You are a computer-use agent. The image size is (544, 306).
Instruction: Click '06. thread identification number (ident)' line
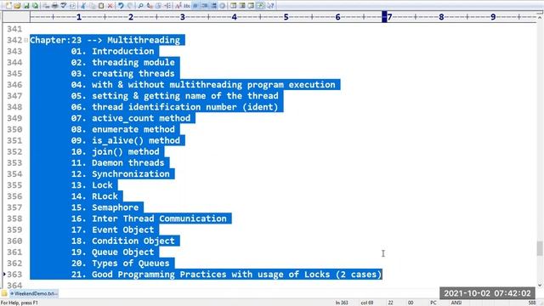(x=174, y=107)
